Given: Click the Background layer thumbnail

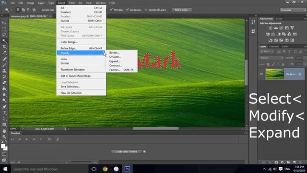Looking at the screenshot, I should 275,74.
